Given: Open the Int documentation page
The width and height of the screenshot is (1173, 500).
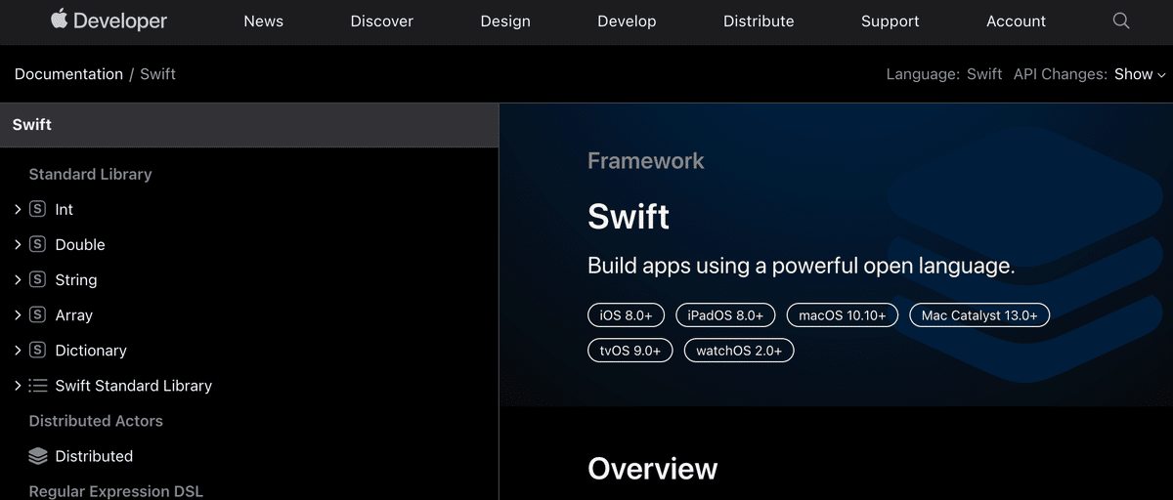Looking at the screenshot, I should tap(65, 209).
